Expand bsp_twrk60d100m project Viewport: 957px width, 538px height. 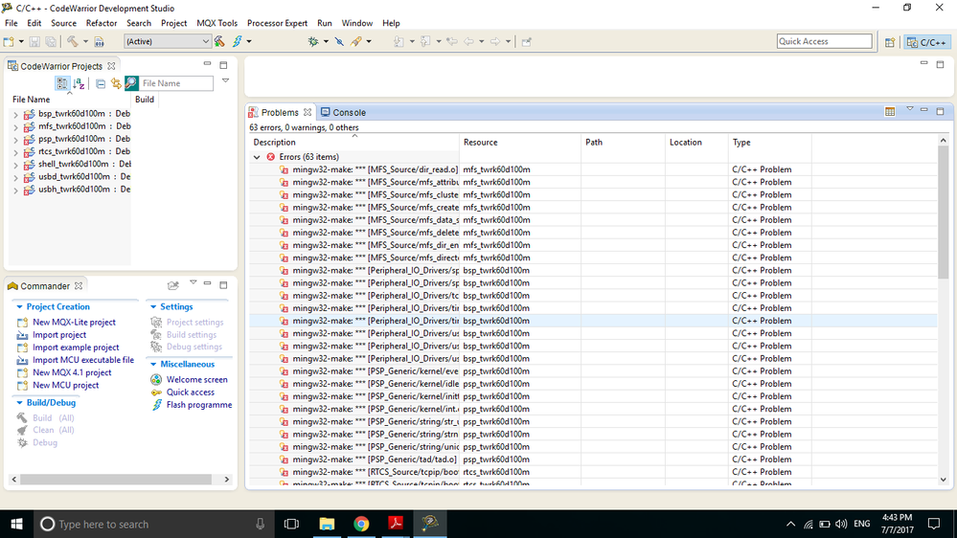(15, 114)
